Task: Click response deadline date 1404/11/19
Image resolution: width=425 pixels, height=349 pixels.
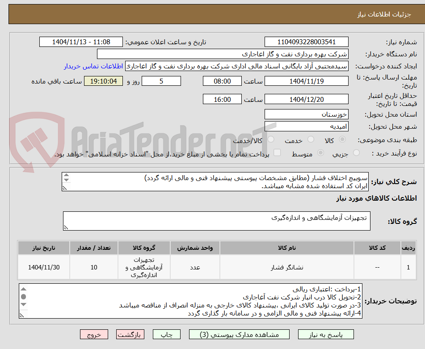Action: click(x=306, y=81)
